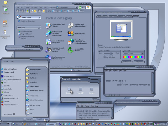Click the Companion Notepad vertical scrollbar

tap(153, 83)
